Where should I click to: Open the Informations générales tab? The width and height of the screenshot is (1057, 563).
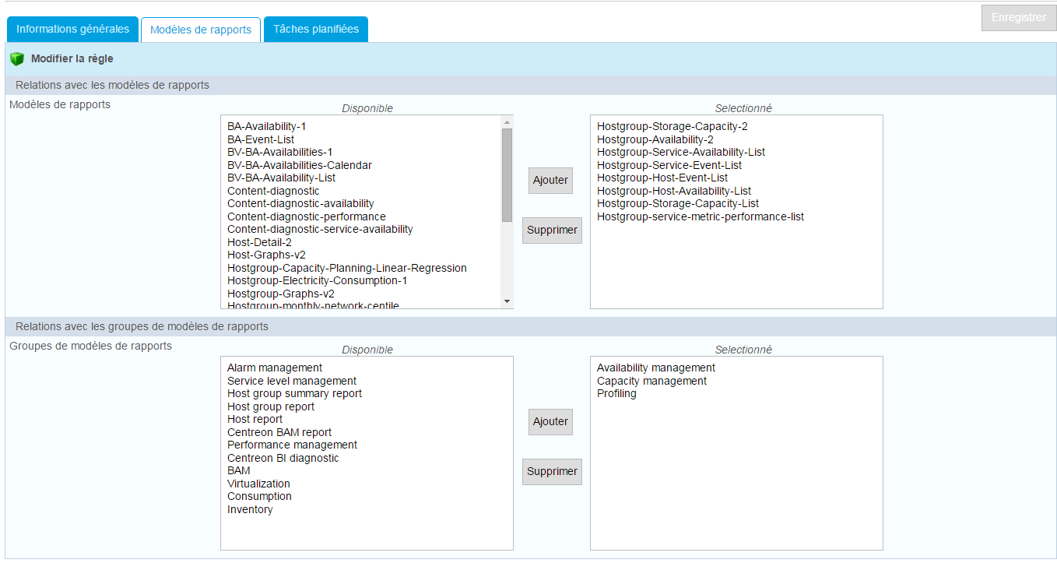(72, 30)
